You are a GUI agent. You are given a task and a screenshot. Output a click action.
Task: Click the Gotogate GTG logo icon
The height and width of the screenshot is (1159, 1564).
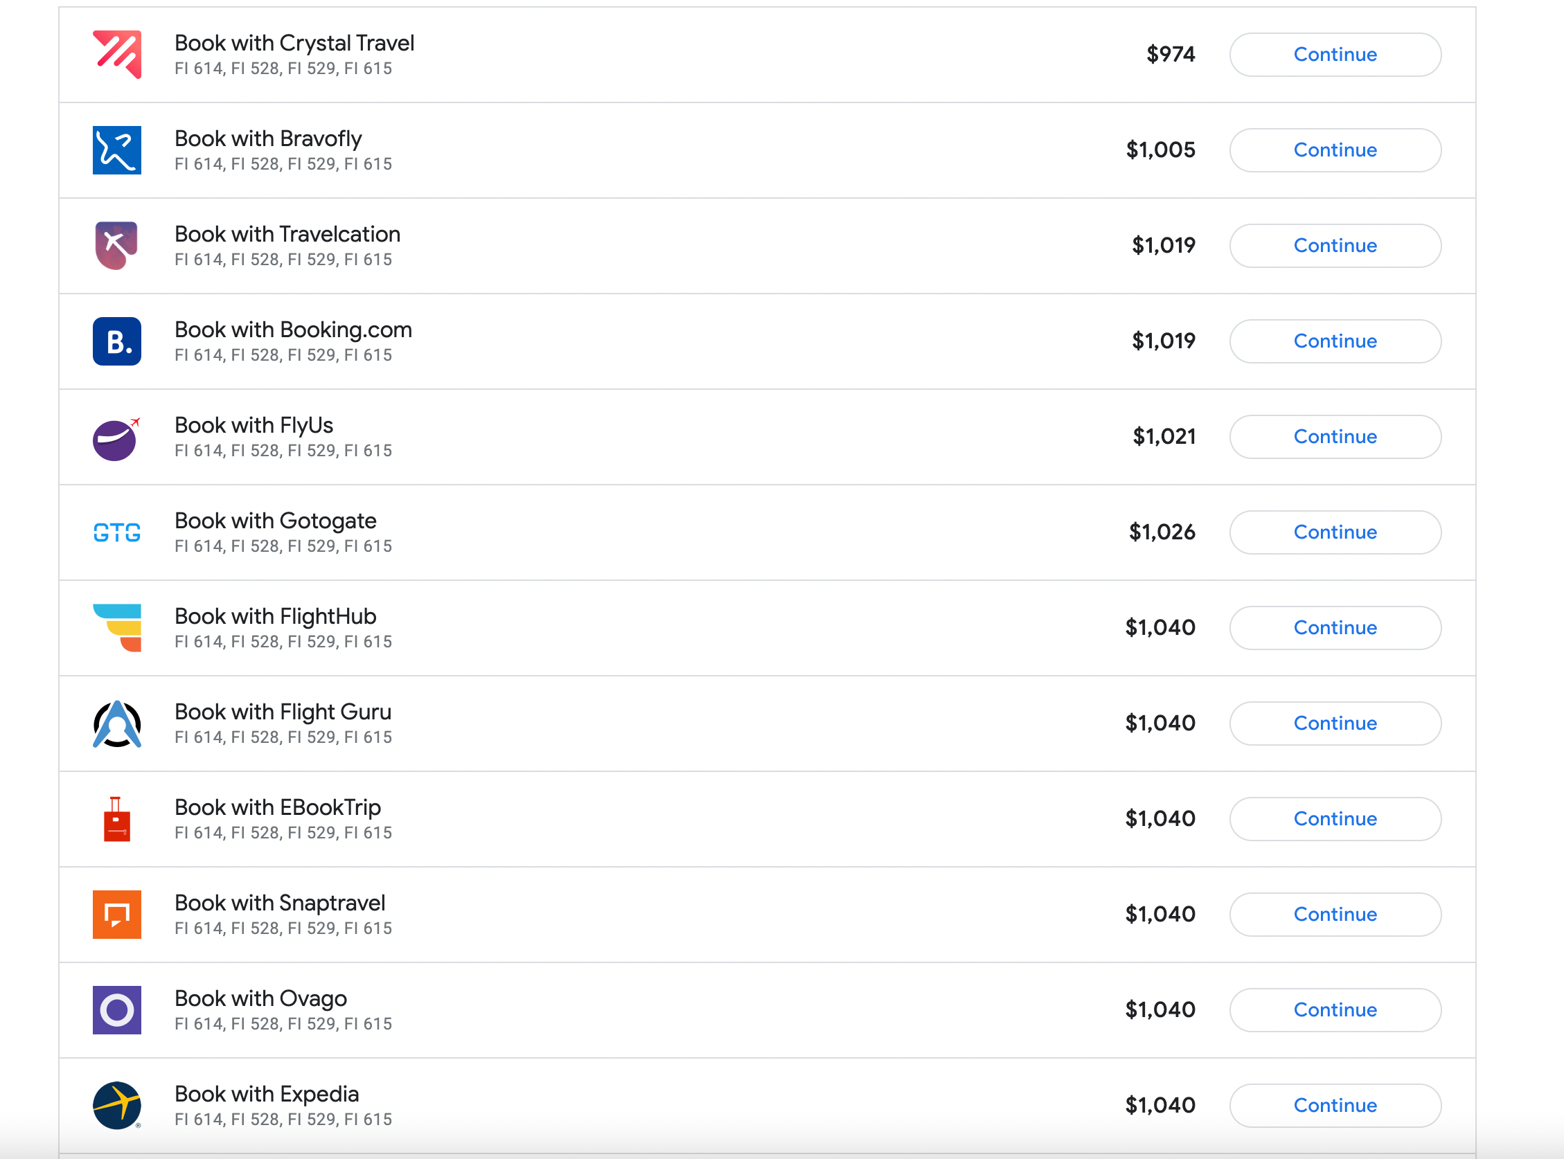116,532
